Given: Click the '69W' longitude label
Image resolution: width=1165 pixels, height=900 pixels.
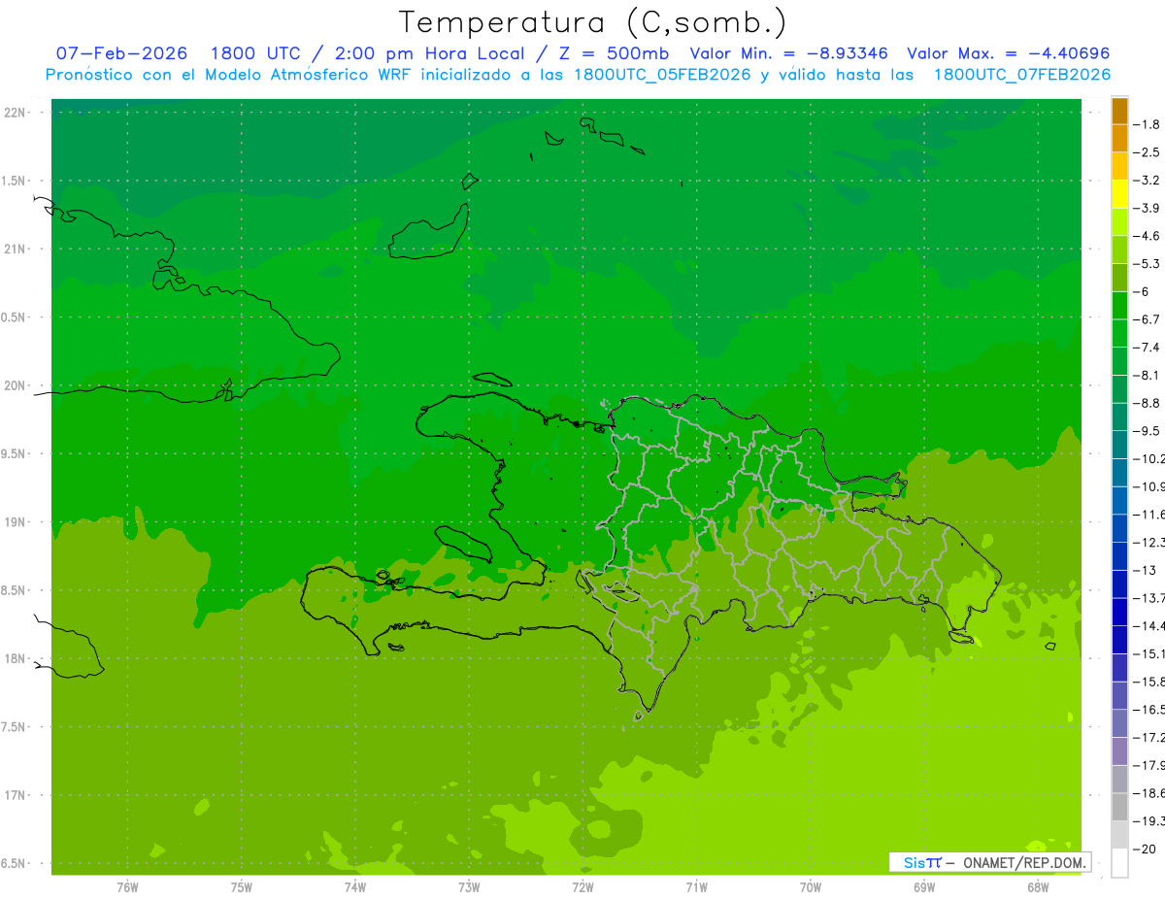Looking at the screenshot, I should point(924,887).
